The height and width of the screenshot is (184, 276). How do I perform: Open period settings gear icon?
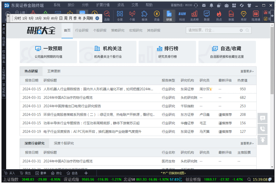coord(97,18)
